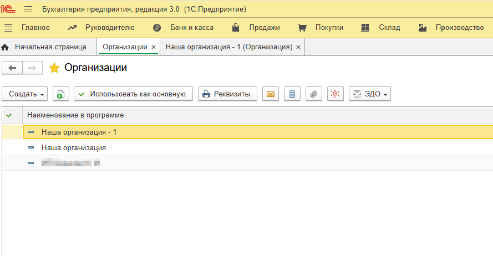Expand the Создать dropdown button
This screenshot has height=256, width=493.
25,94
